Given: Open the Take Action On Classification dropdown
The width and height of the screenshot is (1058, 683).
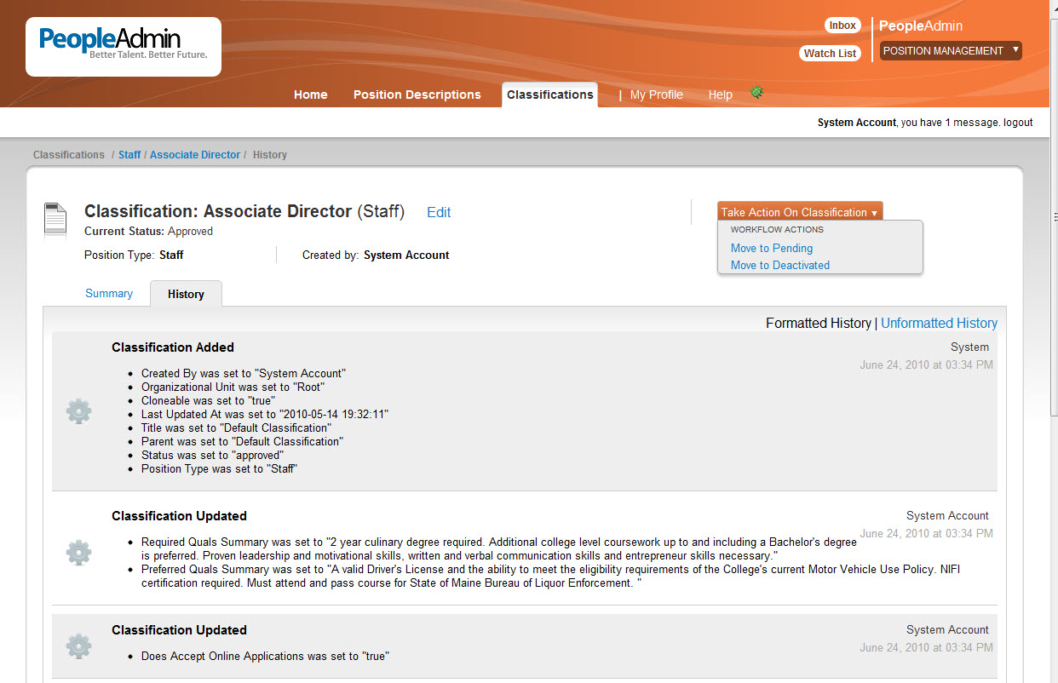Looking at the screenshot, I should pos(799,211).
